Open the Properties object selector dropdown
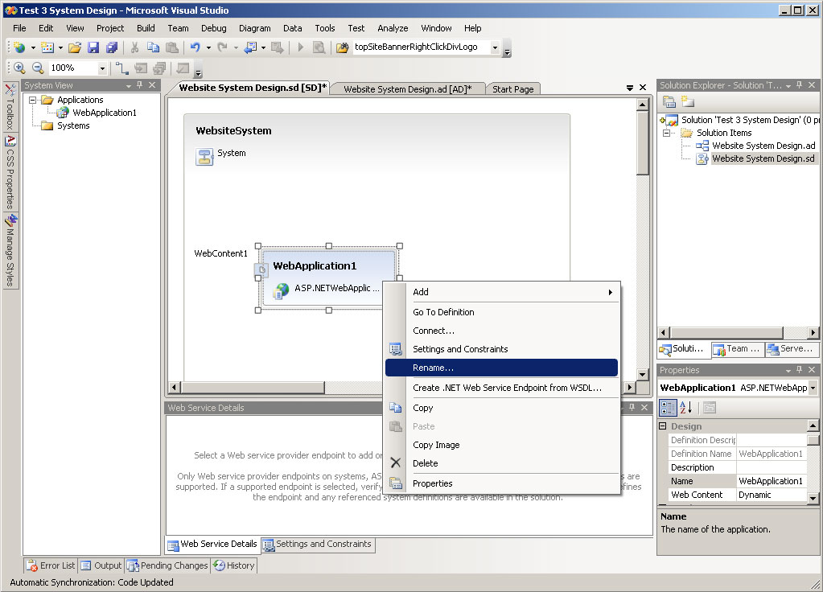The height and width of the screenshot is (592, 823). 813,388
